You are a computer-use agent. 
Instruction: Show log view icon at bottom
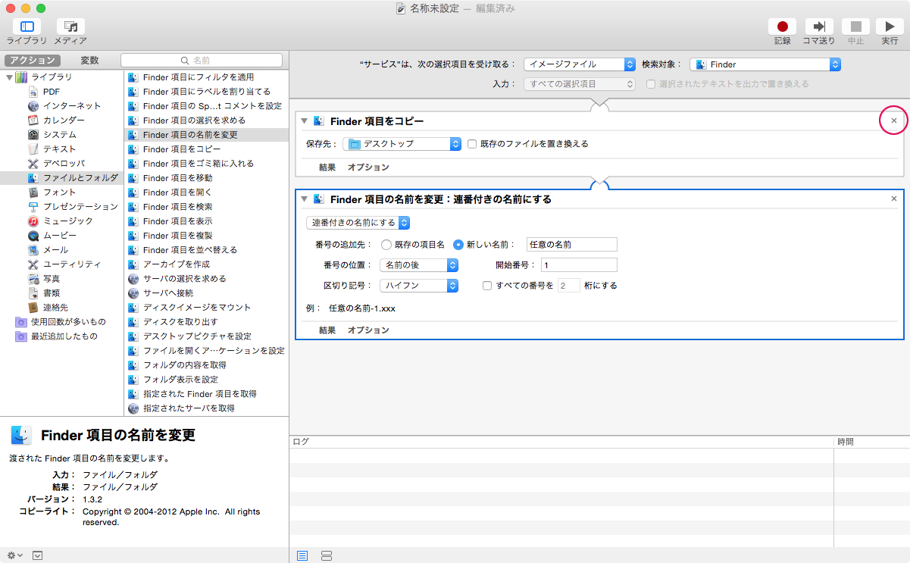302,555
